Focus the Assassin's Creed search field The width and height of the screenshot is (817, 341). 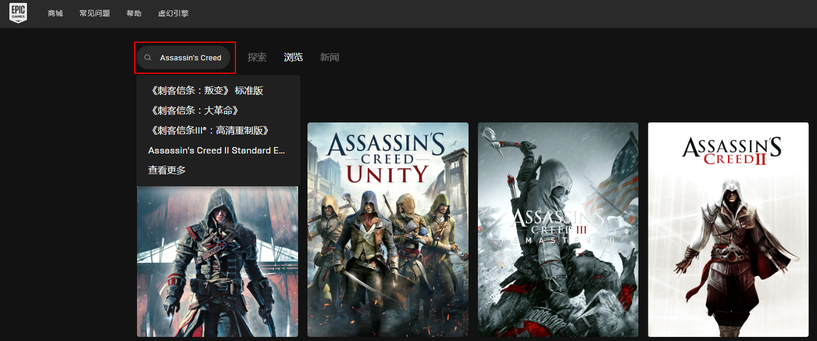[x=183, y=57]
